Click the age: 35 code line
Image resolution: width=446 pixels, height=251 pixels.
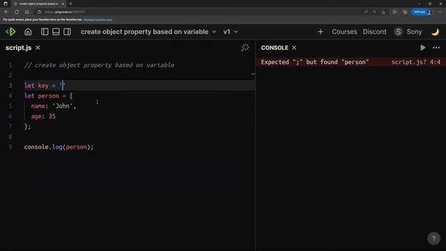43,116
